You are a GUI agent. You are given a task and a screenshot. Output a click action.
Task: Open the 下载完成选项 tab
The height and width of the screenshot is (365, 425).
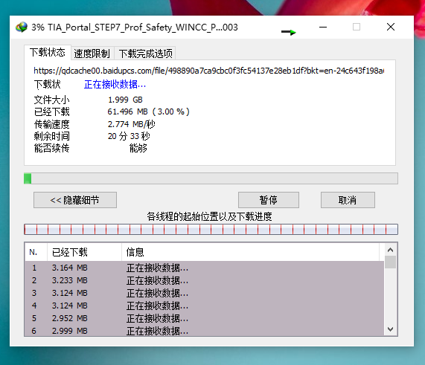(x=145, y=54)
